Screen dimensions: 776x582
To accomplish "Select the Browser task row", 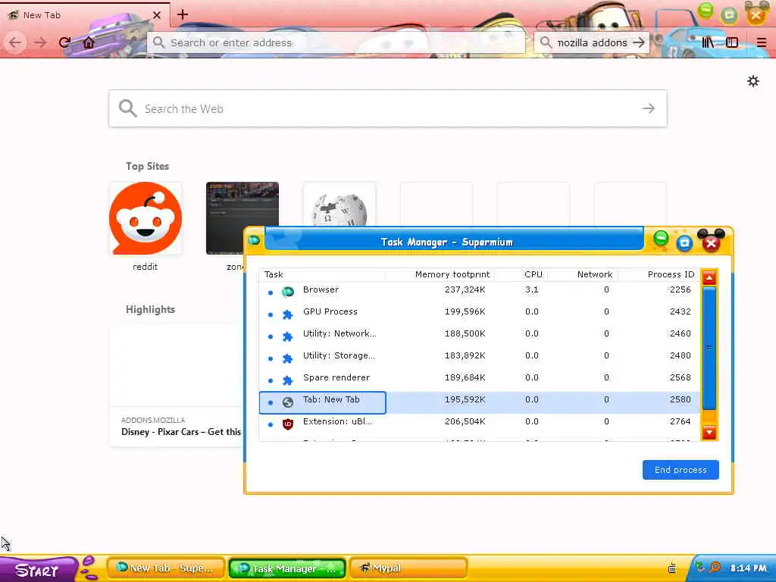I will click(479, 292).
